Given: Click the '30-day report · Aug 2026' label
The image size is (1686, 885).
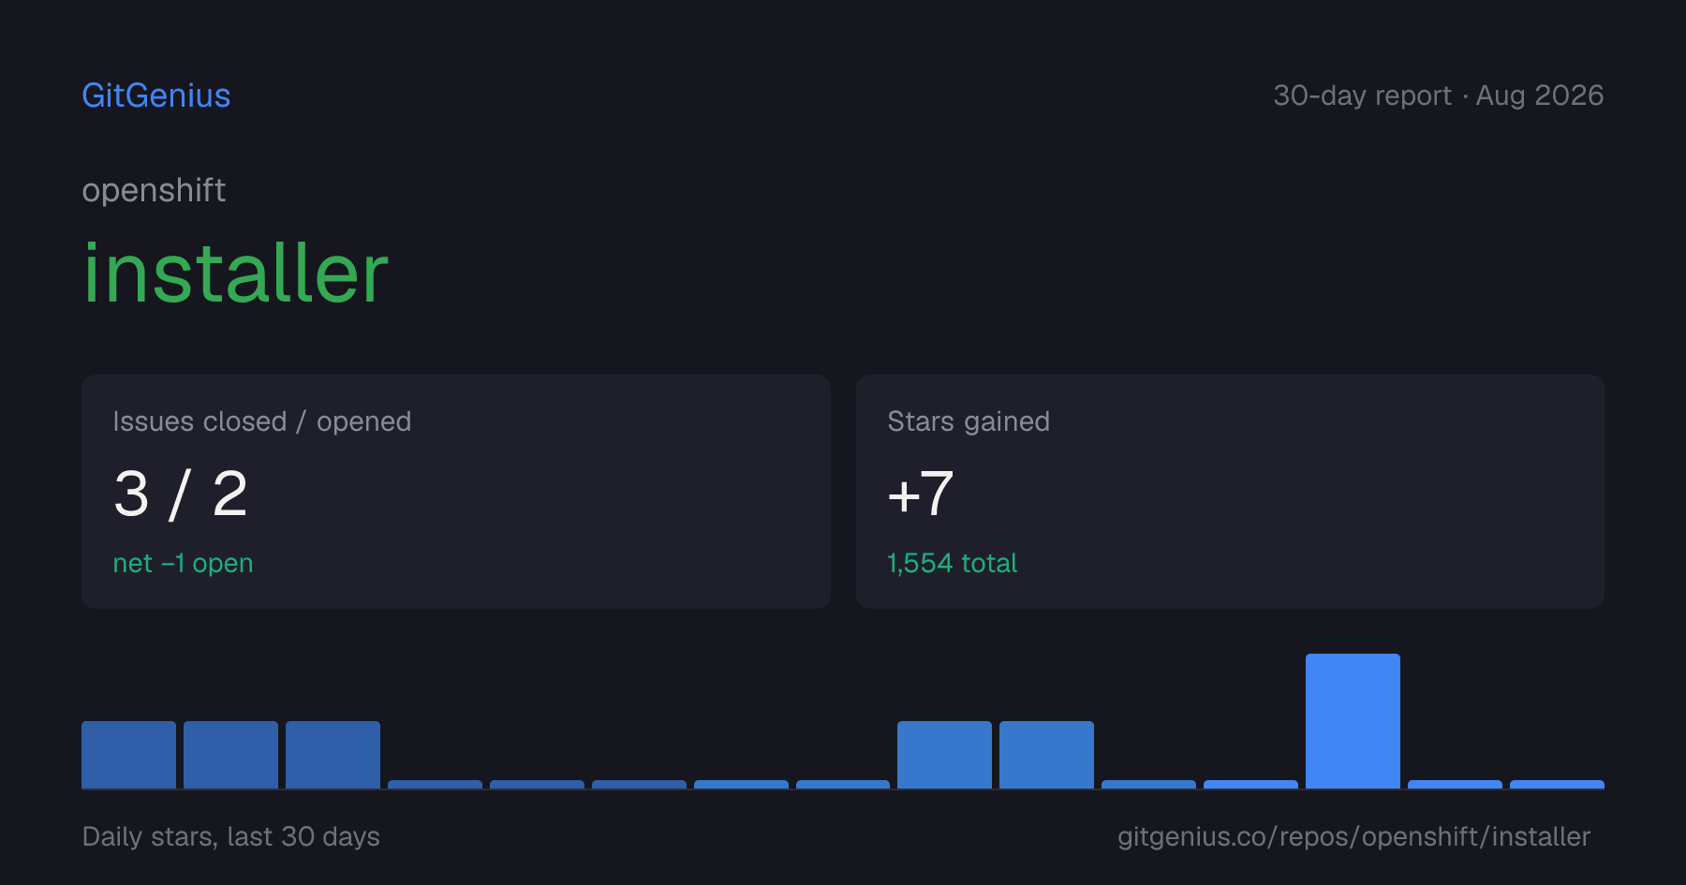Looking at the screenshot, I should tap(1438, 96).
